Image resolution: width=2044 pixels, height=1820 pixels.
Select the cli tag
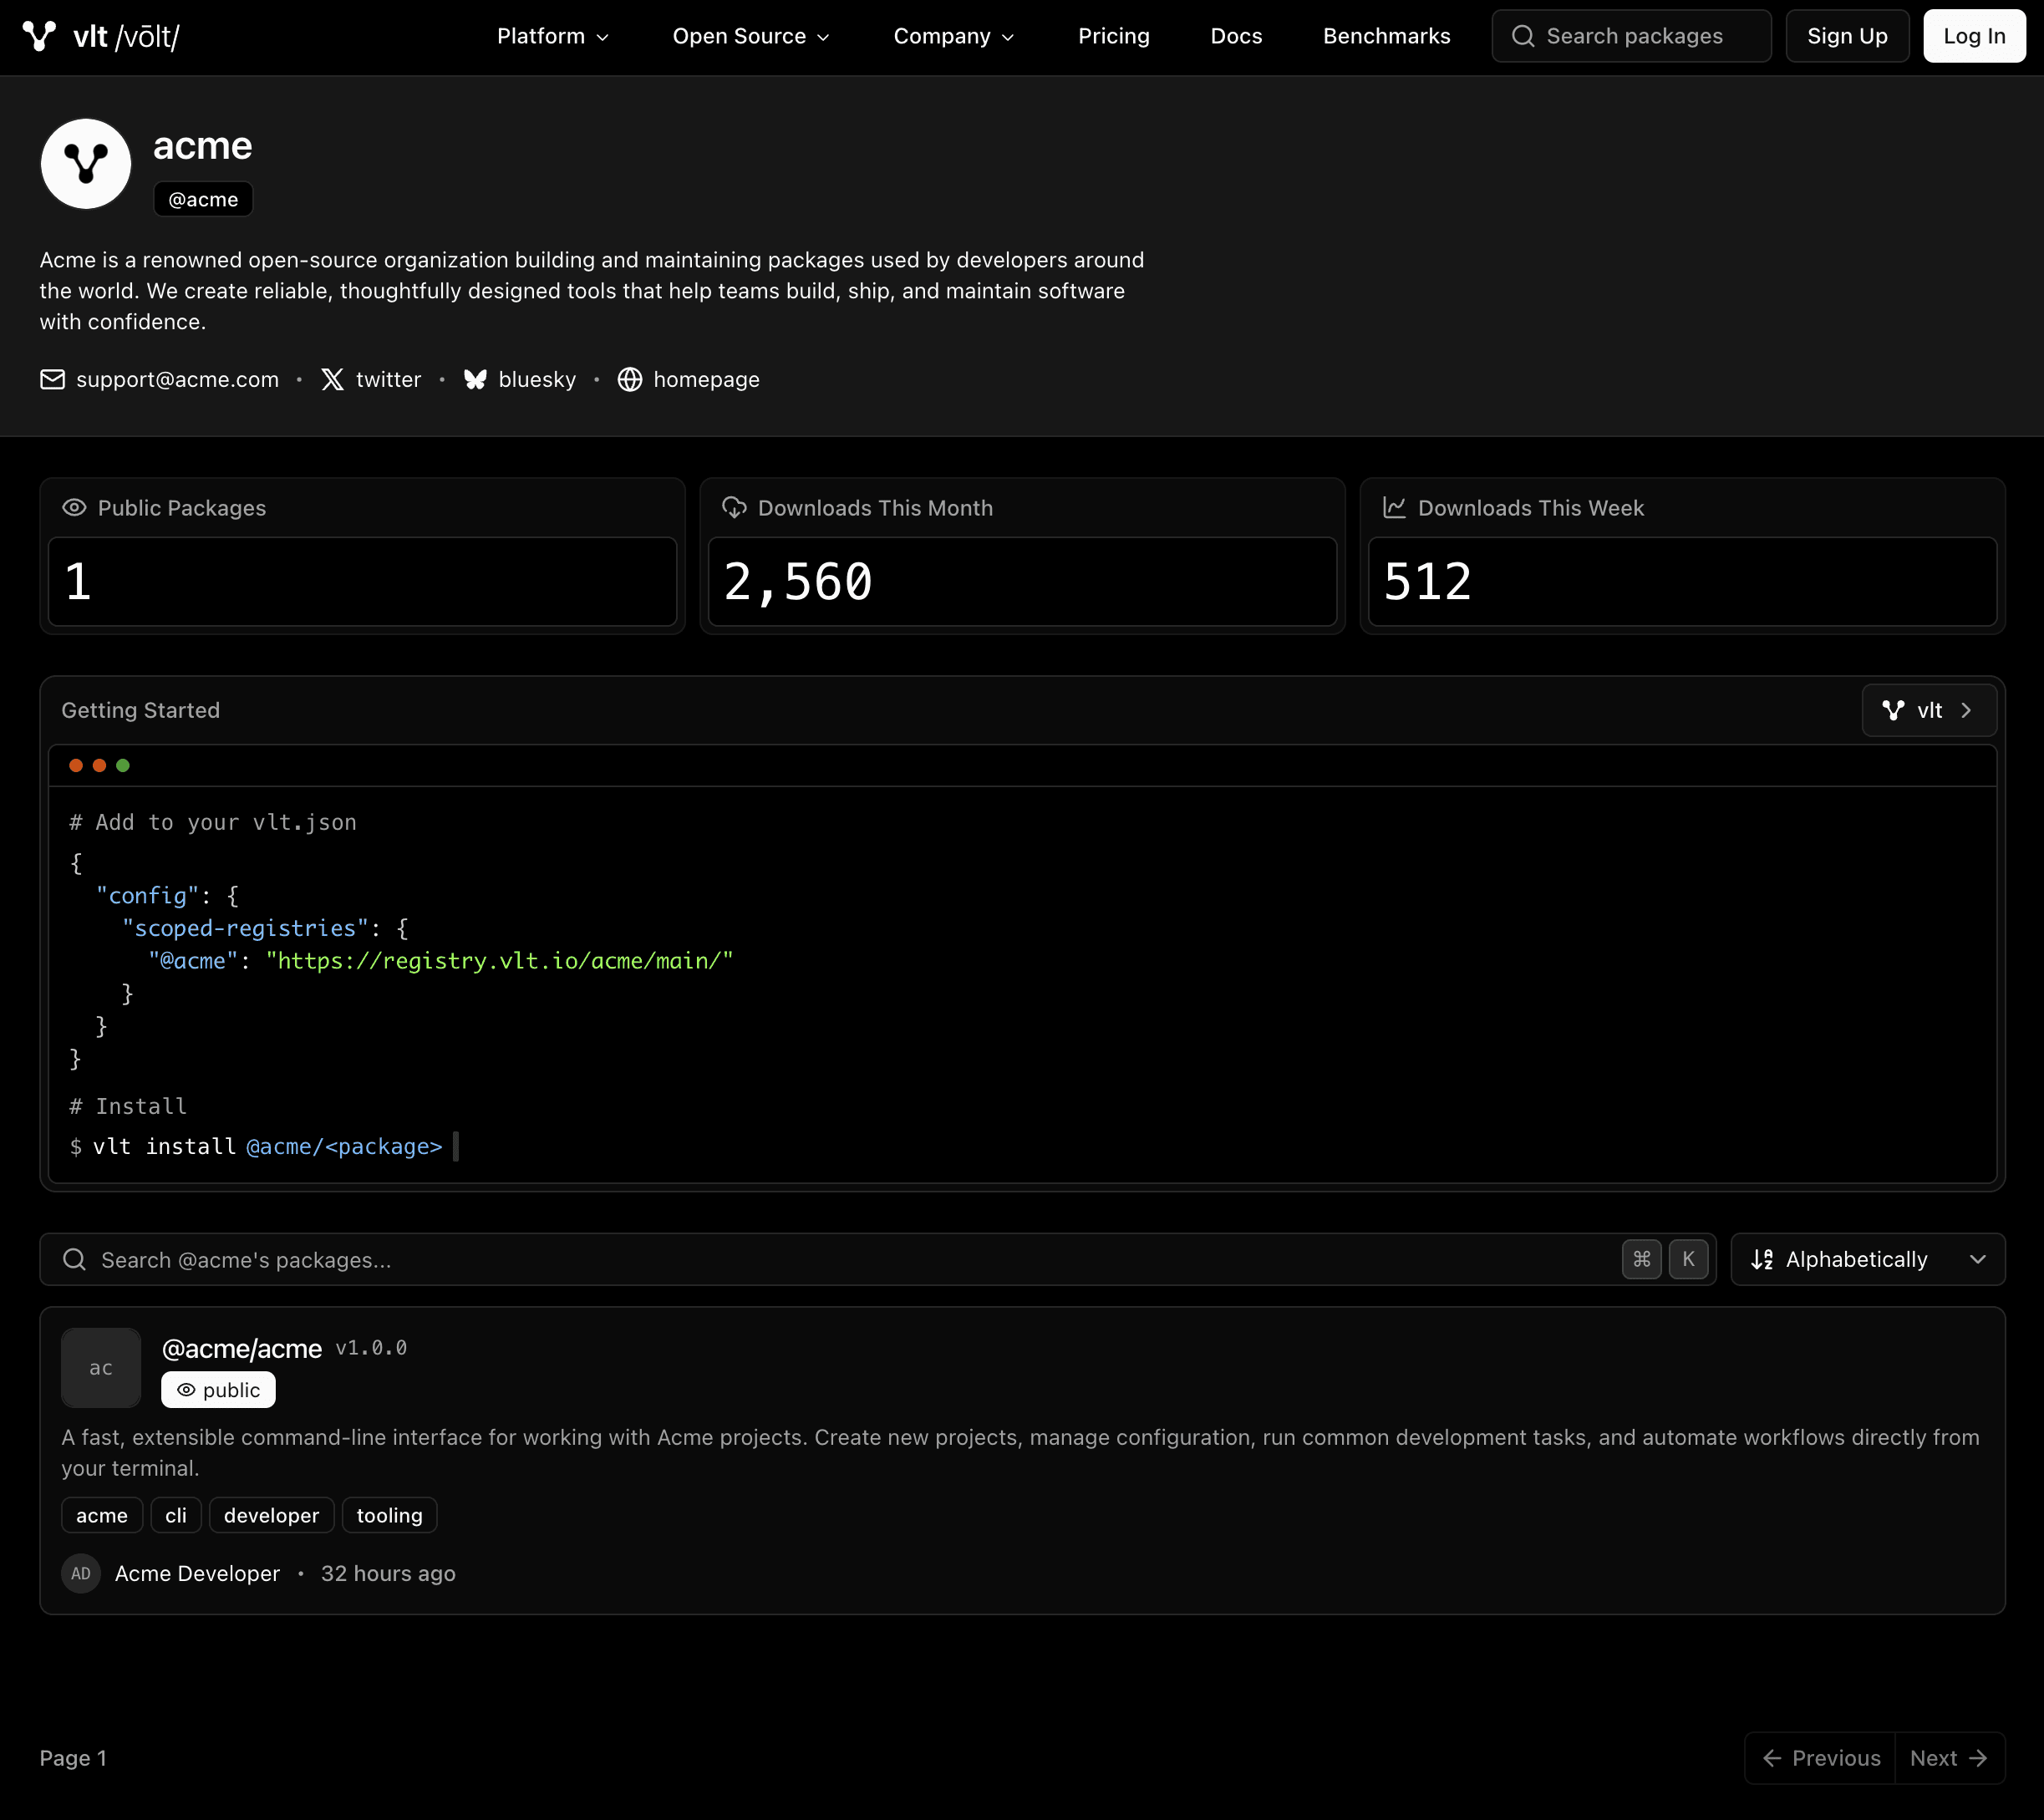pyautogui.click(x=176, y=1516)
